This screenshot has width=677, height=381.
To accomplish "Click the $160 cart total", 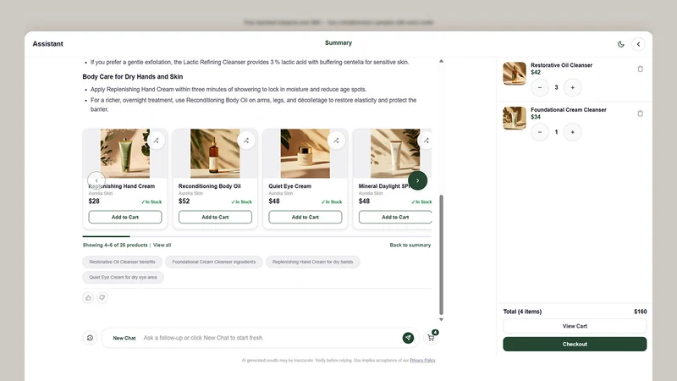I will 641,312.
